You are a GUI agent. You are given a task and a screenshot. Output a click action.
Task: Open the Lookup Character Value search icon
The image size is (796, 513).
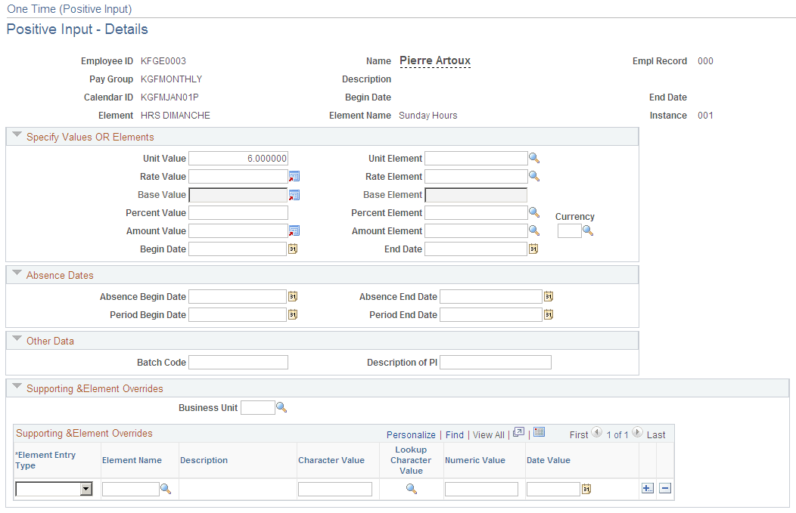[x=412, y=489]
